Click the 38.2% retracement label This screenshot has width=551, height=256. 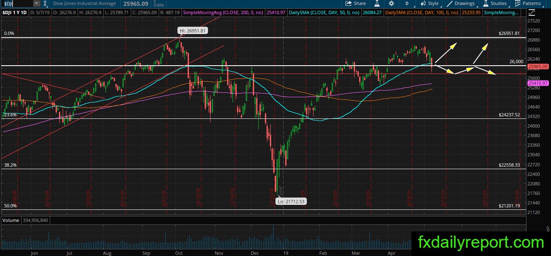click(x=10, y=165)
